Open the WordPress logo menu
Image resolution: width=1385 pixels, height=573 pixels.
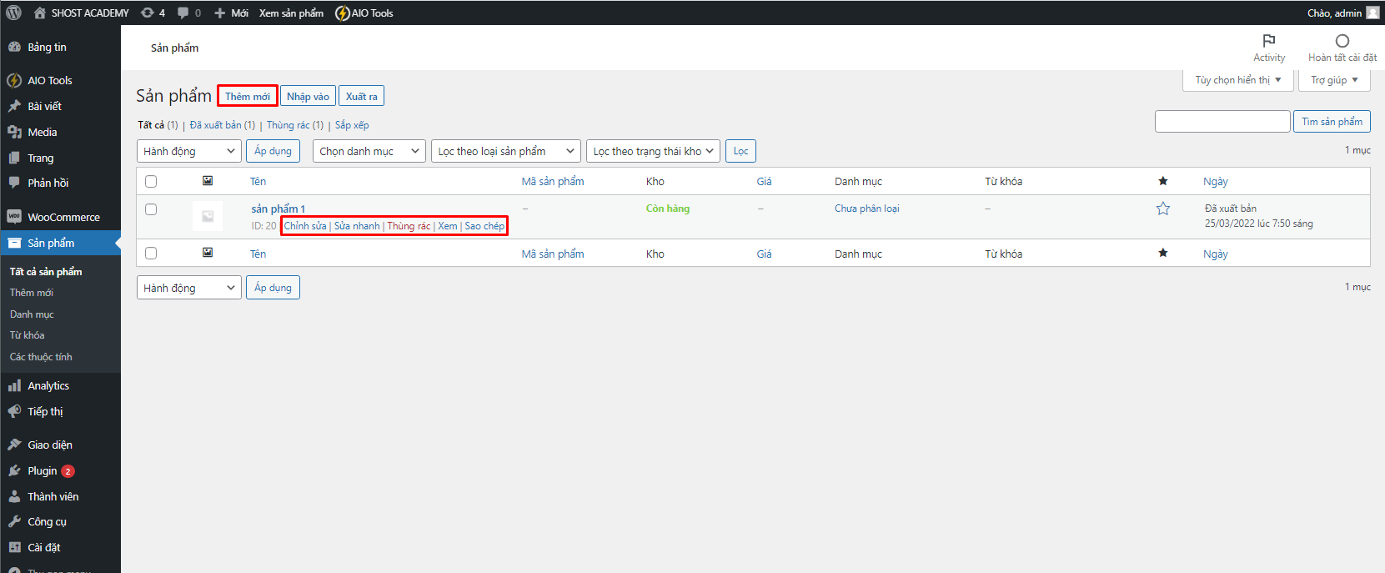14,13
